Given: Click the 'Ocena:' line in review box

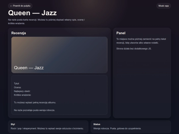Looking at the screenshot, I should tap(18, 87).
